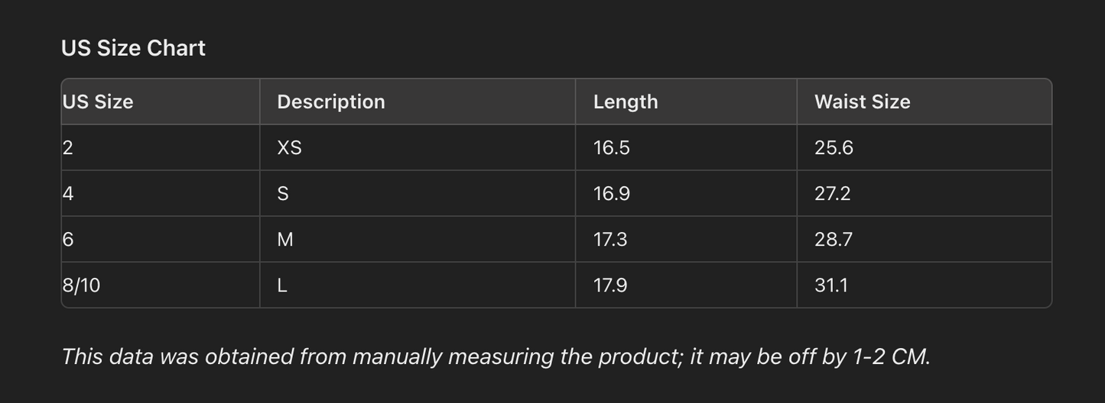This screenshot has height=403, width=1105.
Task: Click the L description cell
Action: coord(282,285)
